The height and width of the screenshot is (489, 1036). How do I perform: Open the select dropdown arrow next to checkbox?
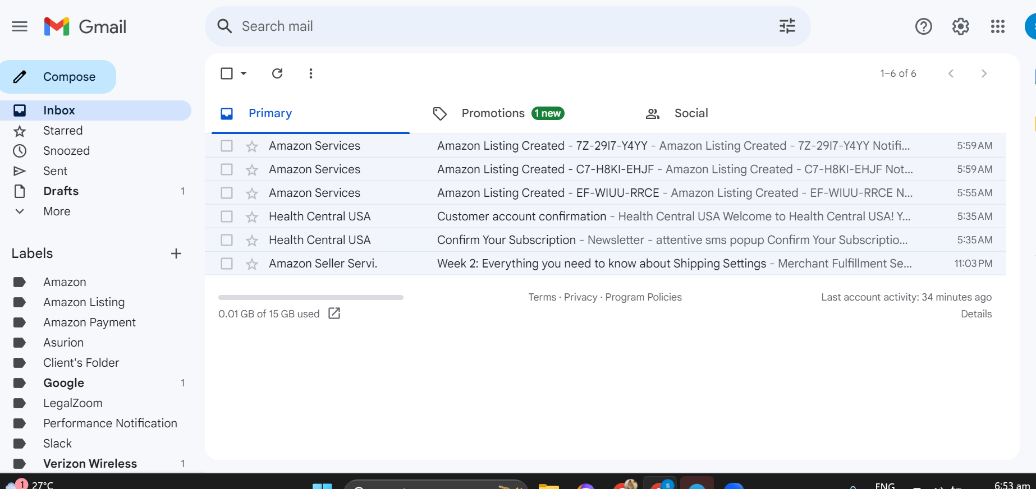coord(244,73)
